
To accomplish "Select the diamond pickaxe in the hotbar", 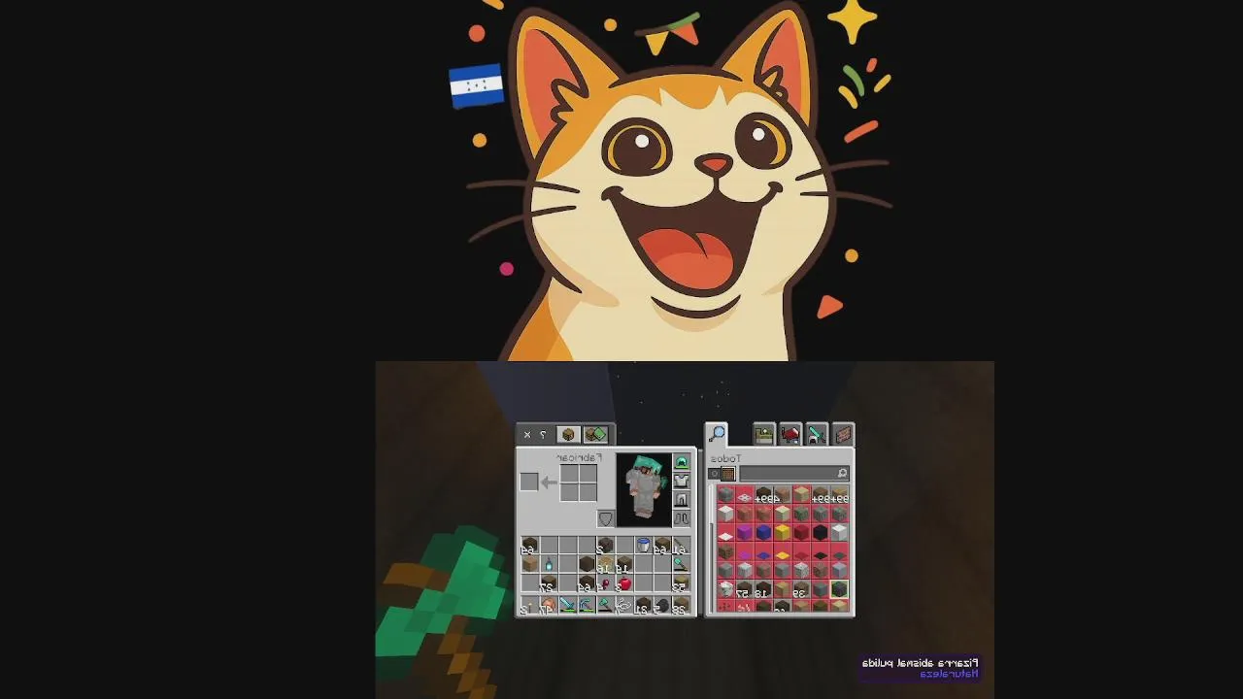I will [x=587, y=605].
